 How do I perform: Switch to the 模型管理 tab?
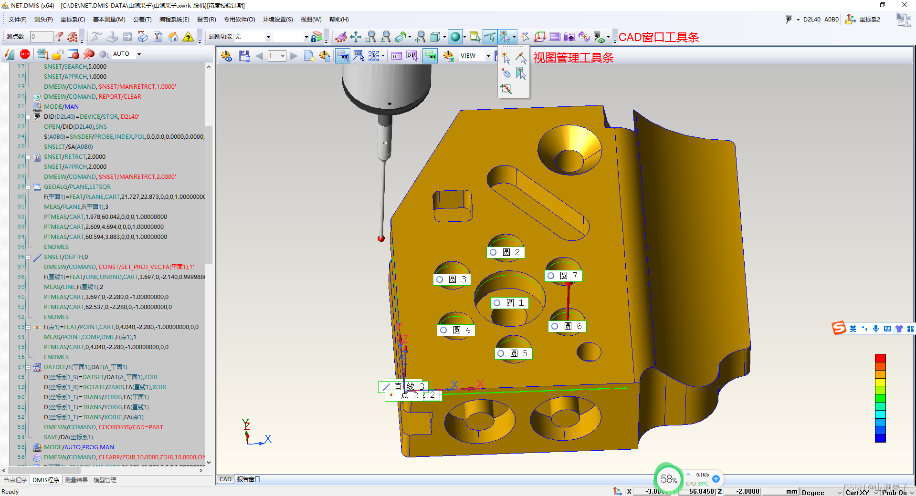point(105,480)
